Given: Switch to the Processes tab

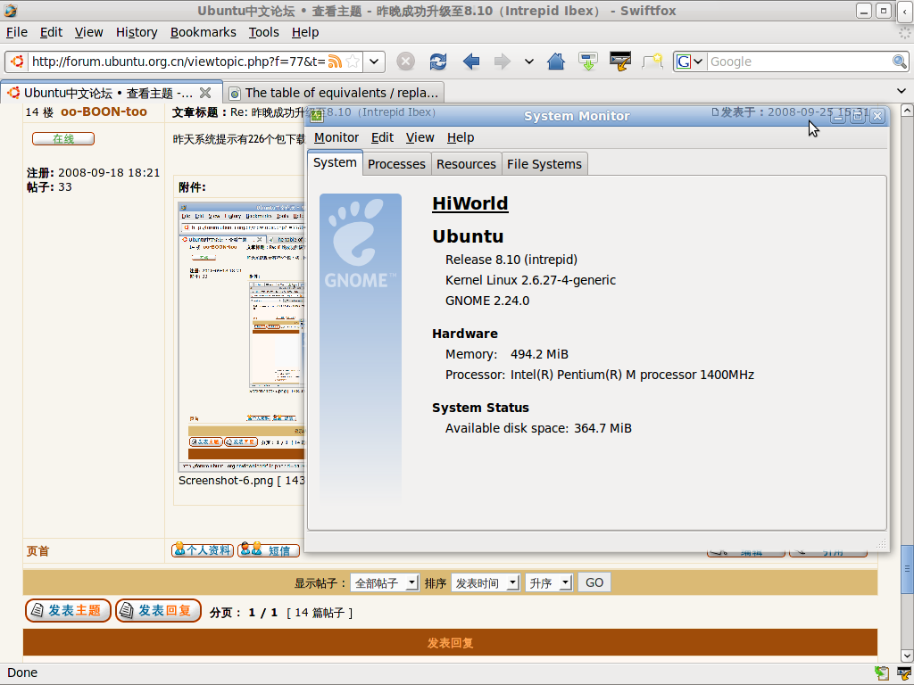Looking at the screenshot, I should click(396, 164).
